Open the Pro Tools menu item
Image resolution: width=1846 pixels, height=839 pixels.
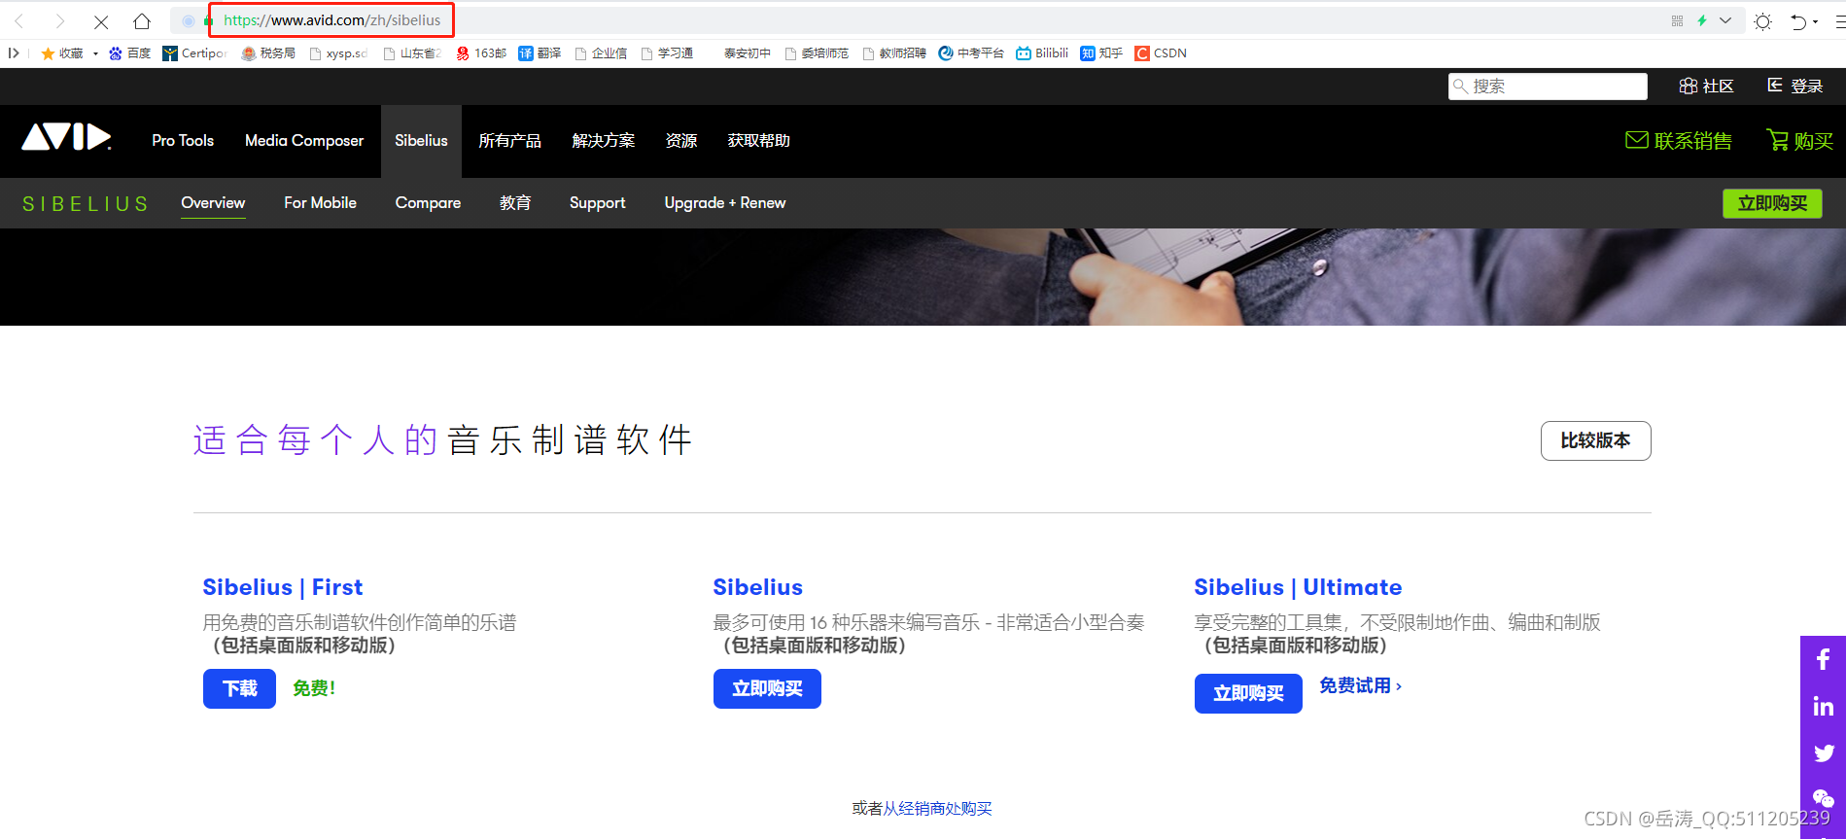pyautogui.click(x=183, y=141)
